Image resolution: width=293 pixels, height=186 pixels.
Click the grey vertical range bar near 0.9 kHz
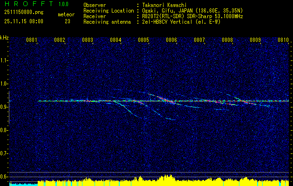(9, 107)
